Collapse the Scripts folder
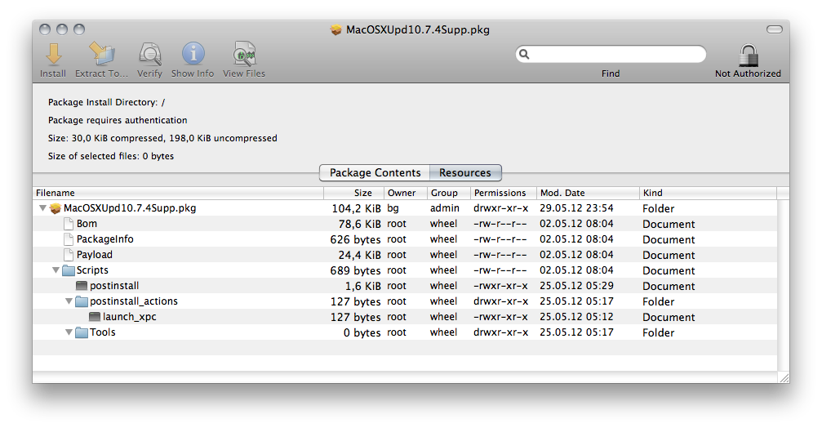 click(56, 270)
